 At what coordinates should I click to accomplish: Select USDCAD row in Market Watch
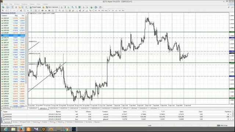(13, 28)
